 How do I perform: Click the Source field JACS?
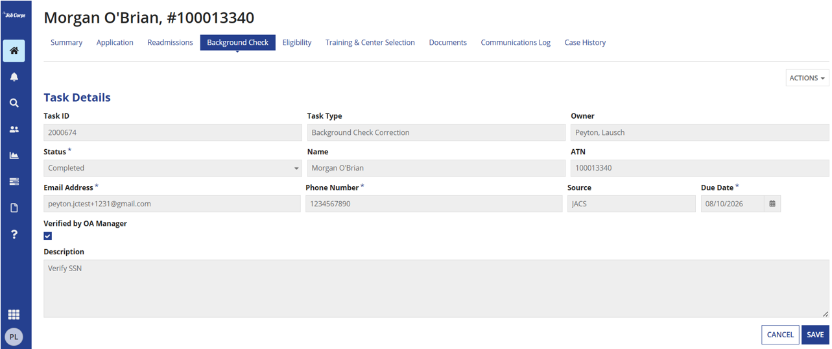point(632,204)
